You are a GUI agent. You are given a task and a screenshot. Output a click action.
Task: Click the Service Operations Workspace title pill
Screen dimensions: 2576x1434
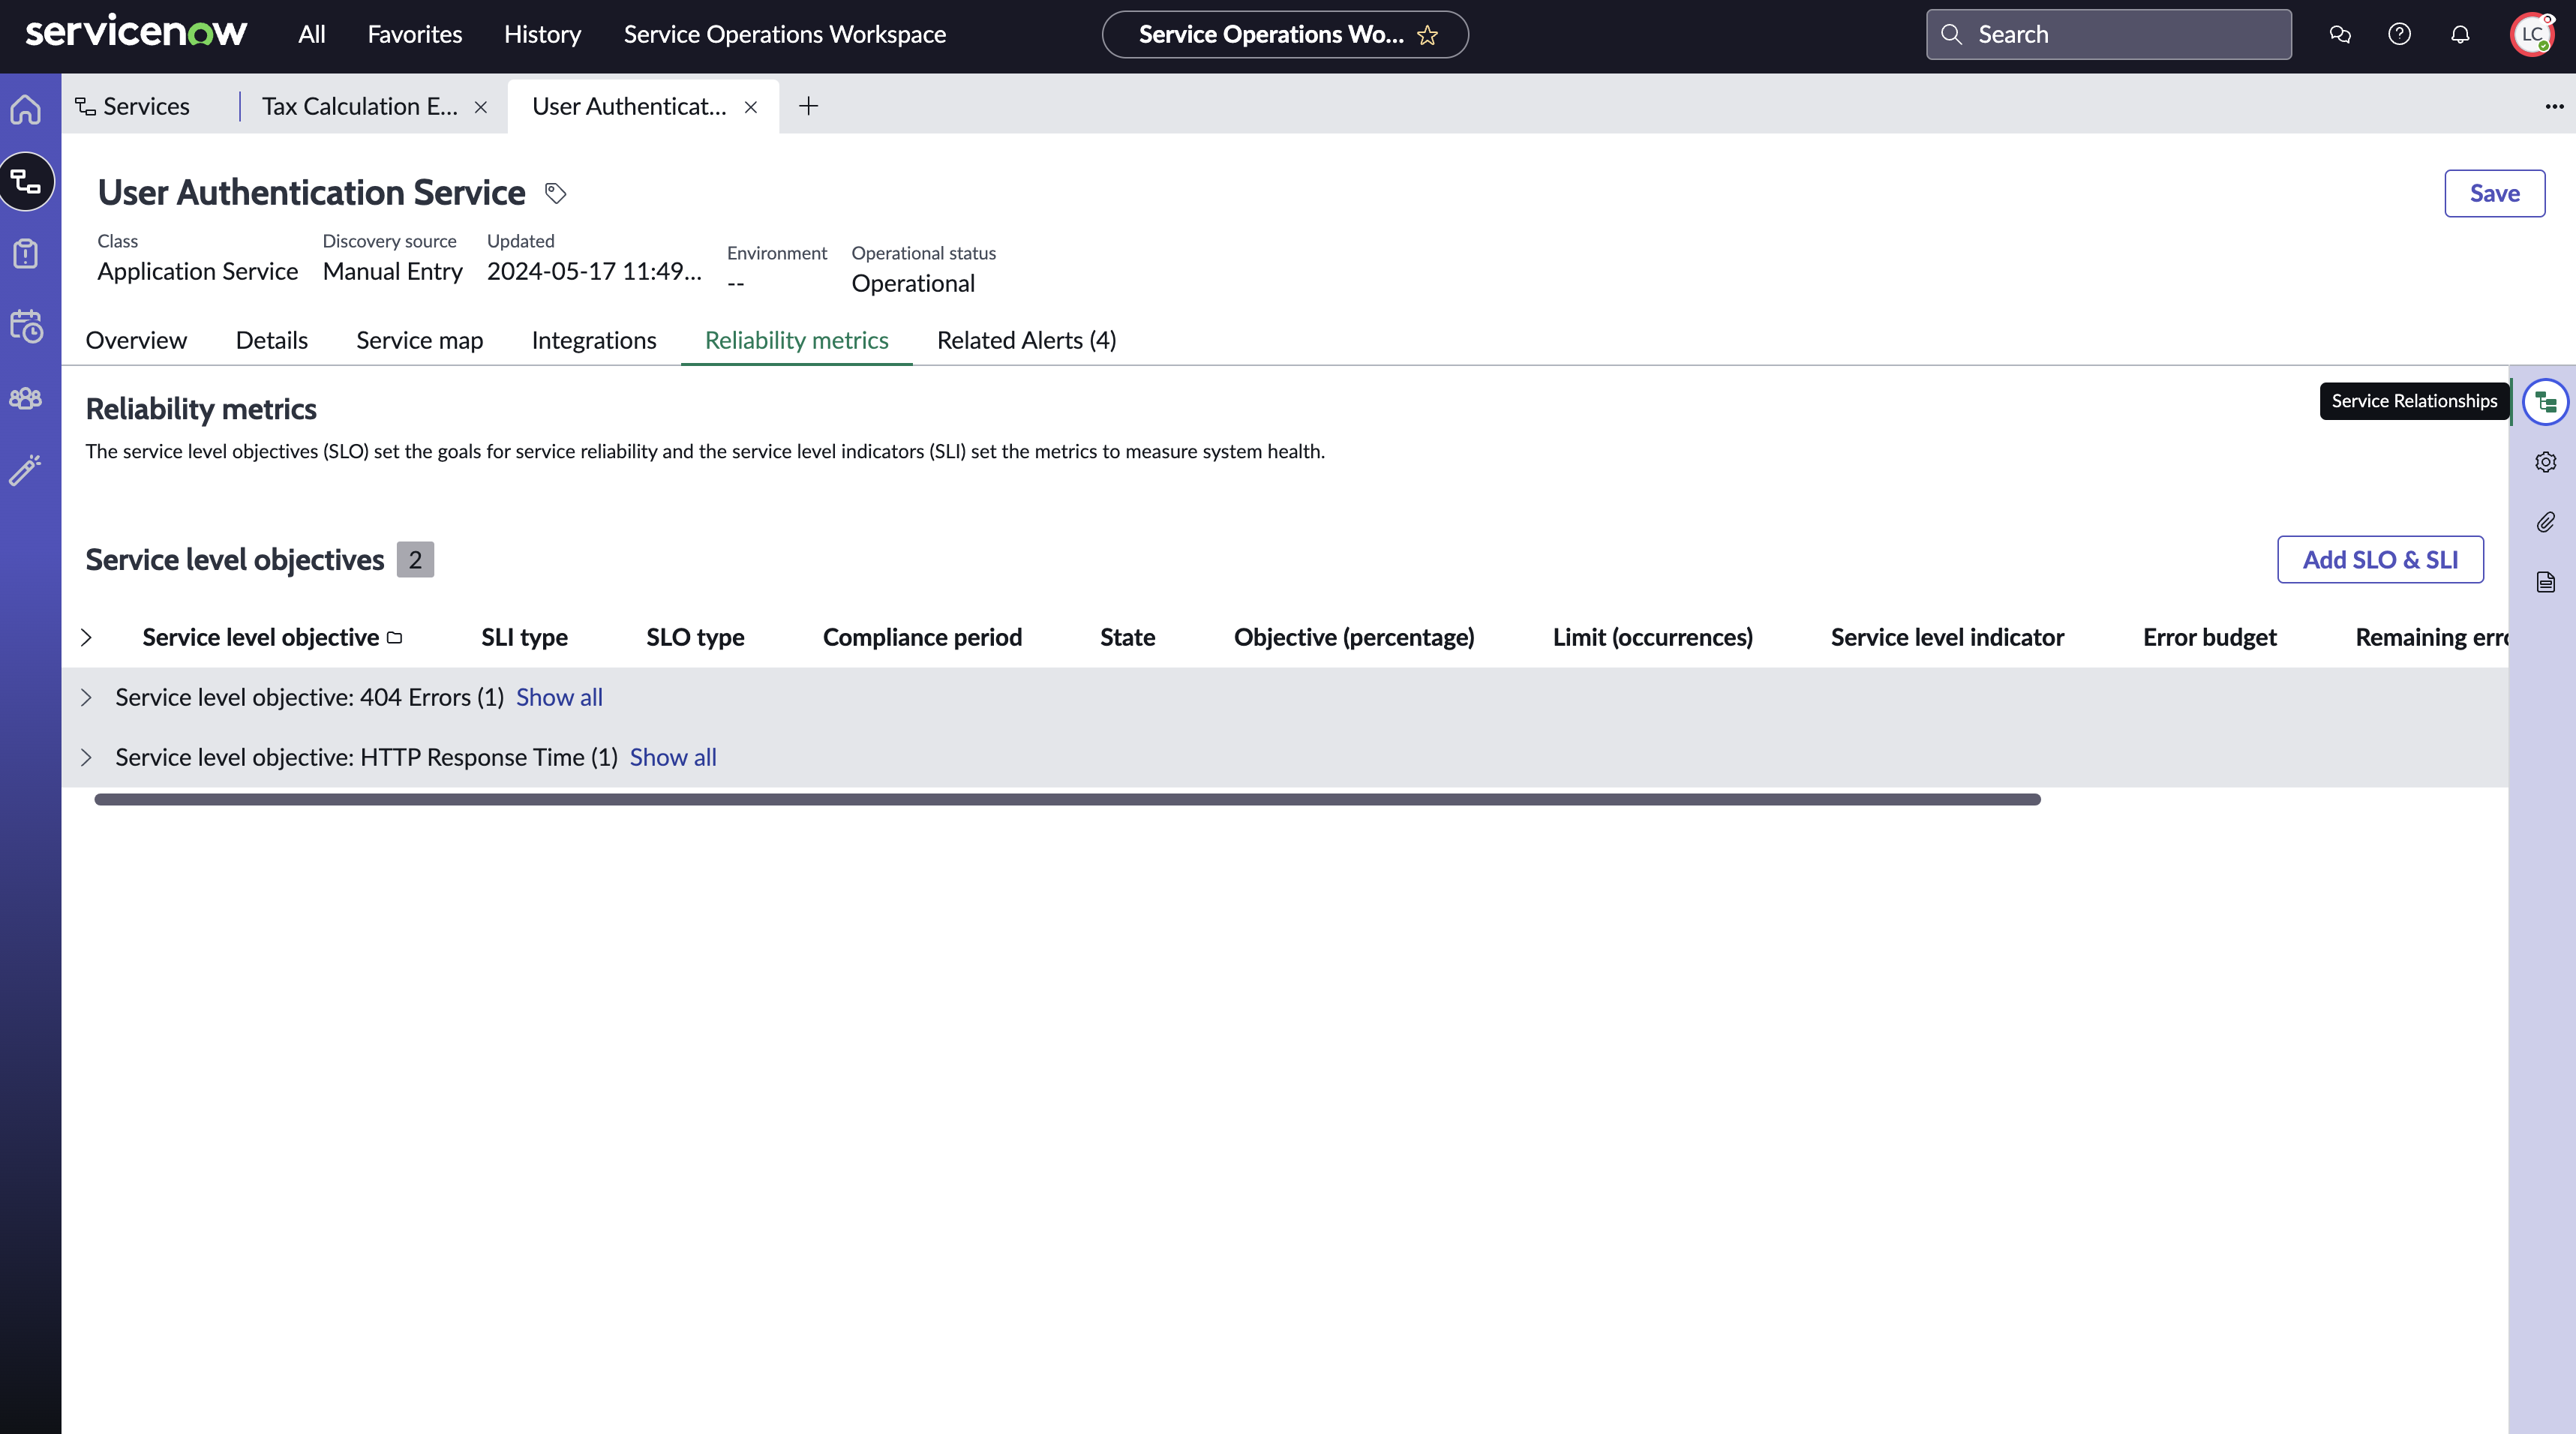(x=1285, y=35)
